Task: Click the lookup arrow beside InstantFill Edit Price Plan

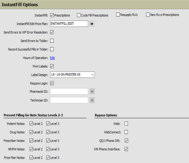Action: [92, 24]
